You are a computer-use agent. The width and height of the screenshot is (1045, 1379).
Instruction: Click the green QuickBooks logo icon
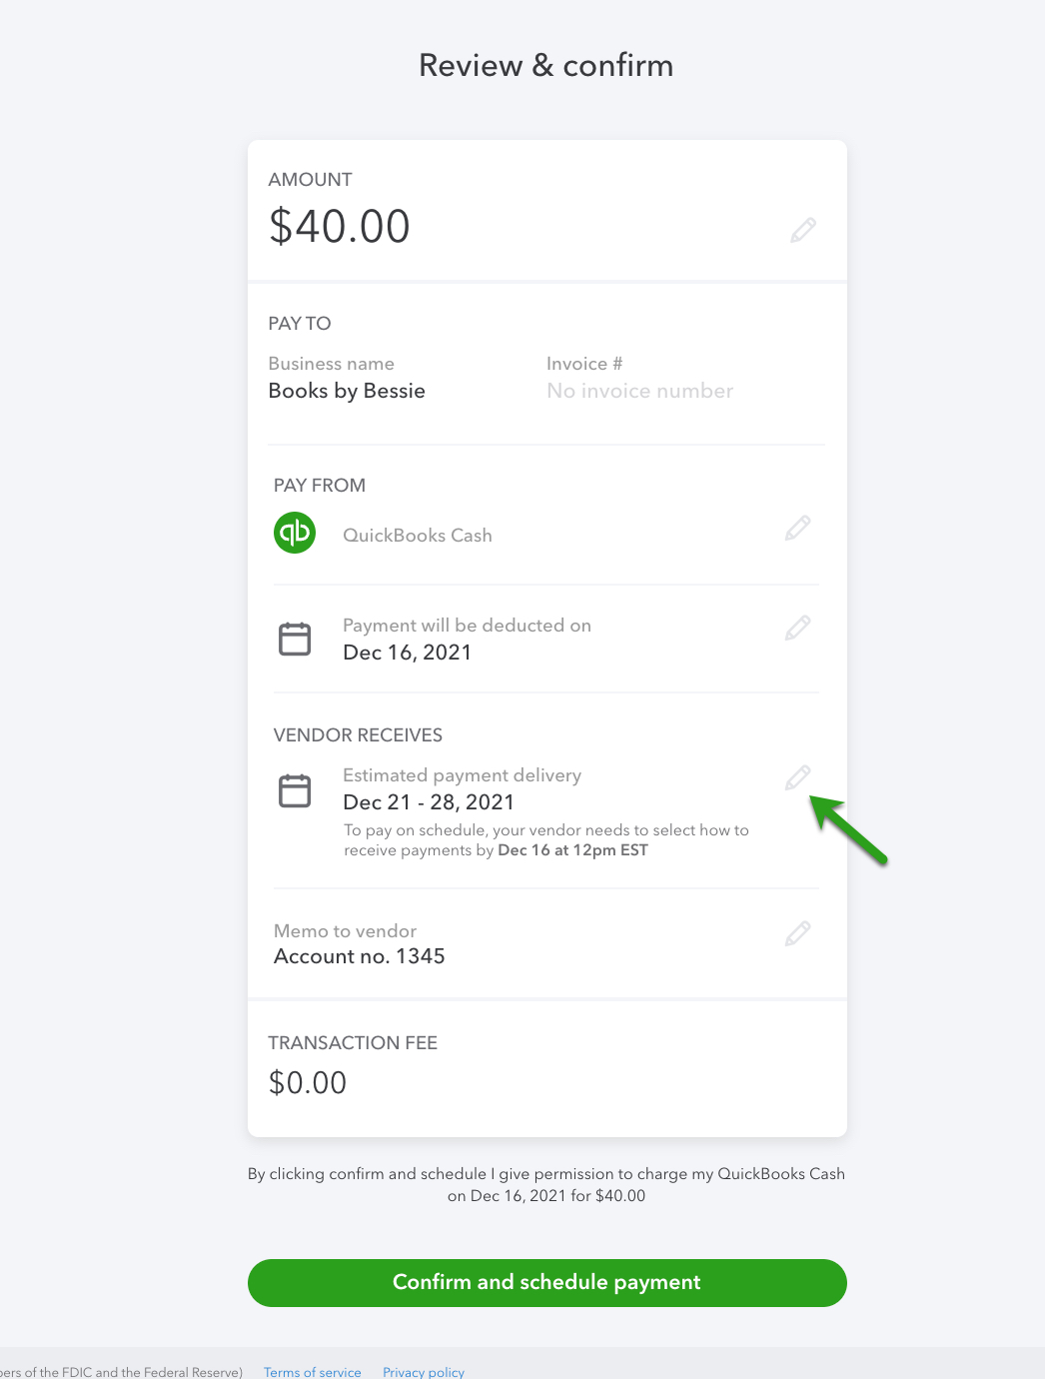click(x=295, y=533)
